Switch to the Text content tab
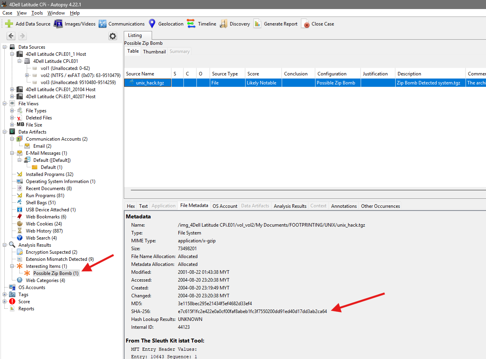 tap(143, 206)
